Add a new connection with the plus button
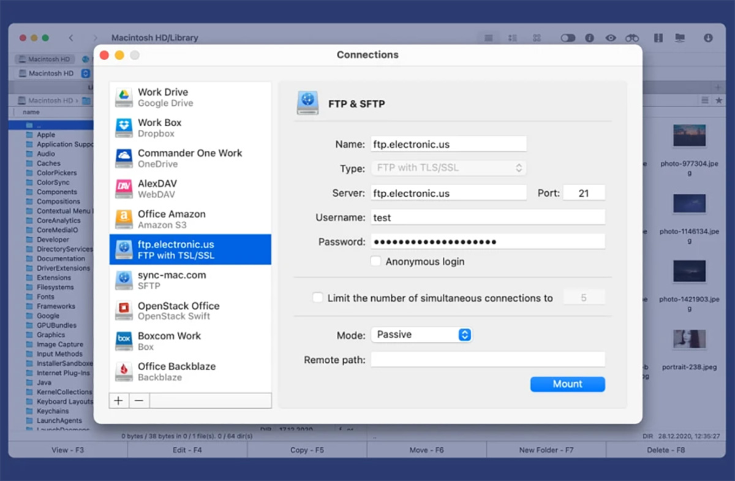This screenshot has height=481, width=735. click(118, 400)
